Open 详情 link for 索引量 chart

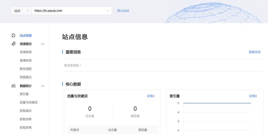(253, 96)
